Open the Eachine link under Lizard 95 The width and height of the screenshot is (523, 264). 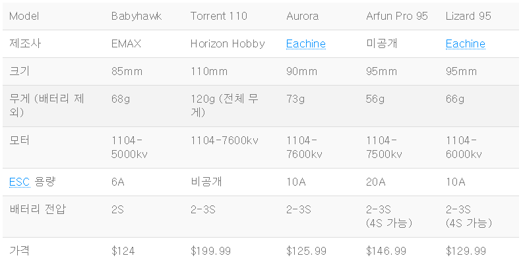tap(466, 43)
